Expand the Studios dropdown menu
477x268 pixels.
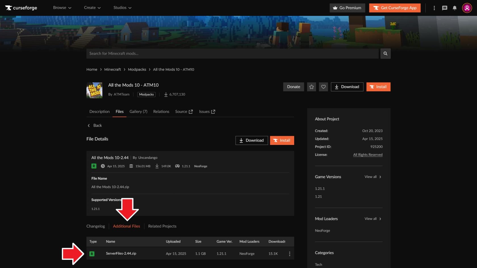(x=122, y=8)
